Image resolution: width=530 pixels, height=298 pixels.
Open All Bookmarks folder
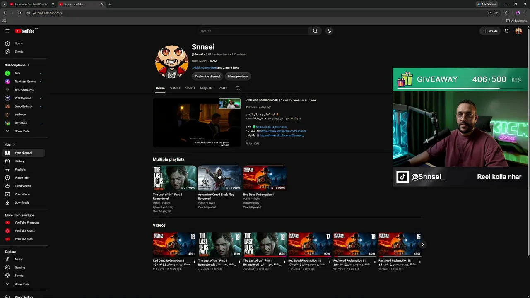coord(517,21)
